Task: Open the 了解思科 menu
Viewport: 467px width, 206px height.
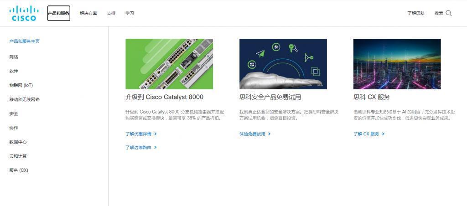Action: [x=416, y=13]
